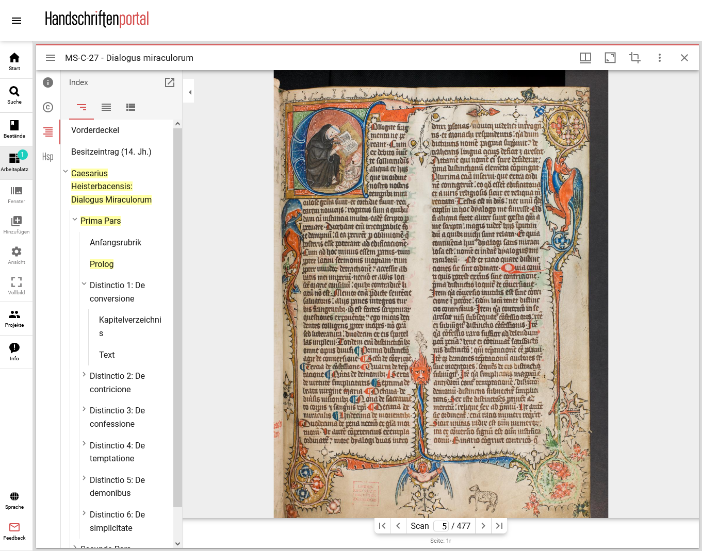The image size is (702, 551).
Task: Collapse Caesarius Heisterbacensis node
Action: (x=66, y=172)
